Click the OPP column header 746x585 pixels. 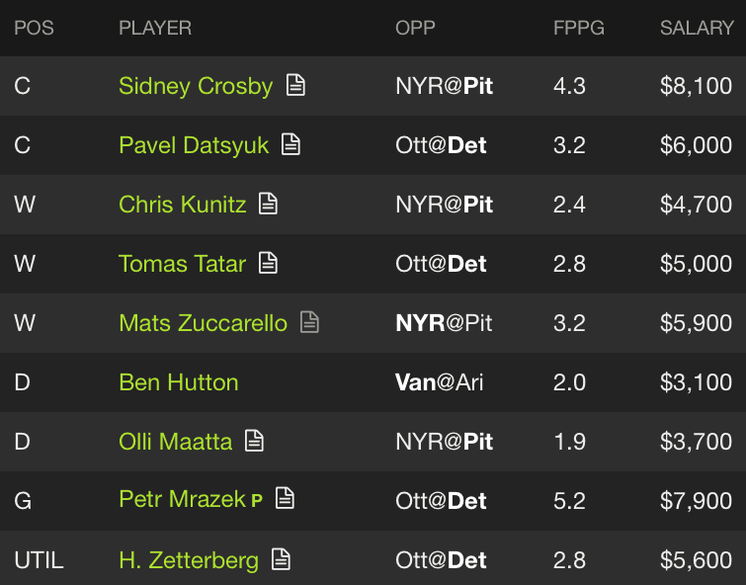point(415,28)
